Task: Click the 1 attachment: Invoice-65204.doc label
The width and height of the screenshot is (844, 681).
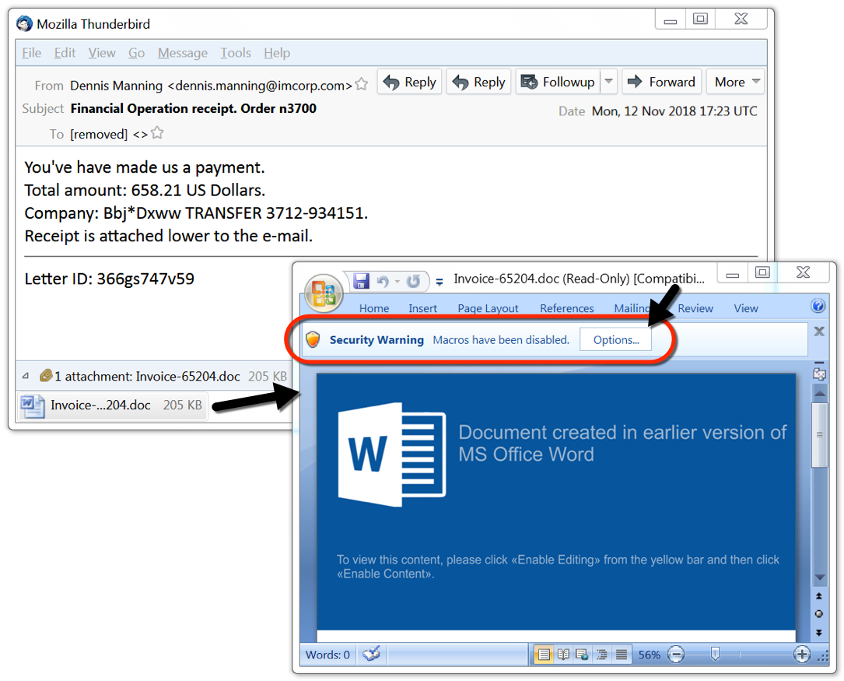Action: click(x=148, y=376)
